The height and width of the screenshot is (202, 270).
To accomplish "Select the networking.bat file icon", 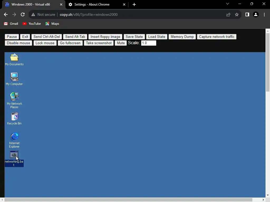I will tap(14, 159).
